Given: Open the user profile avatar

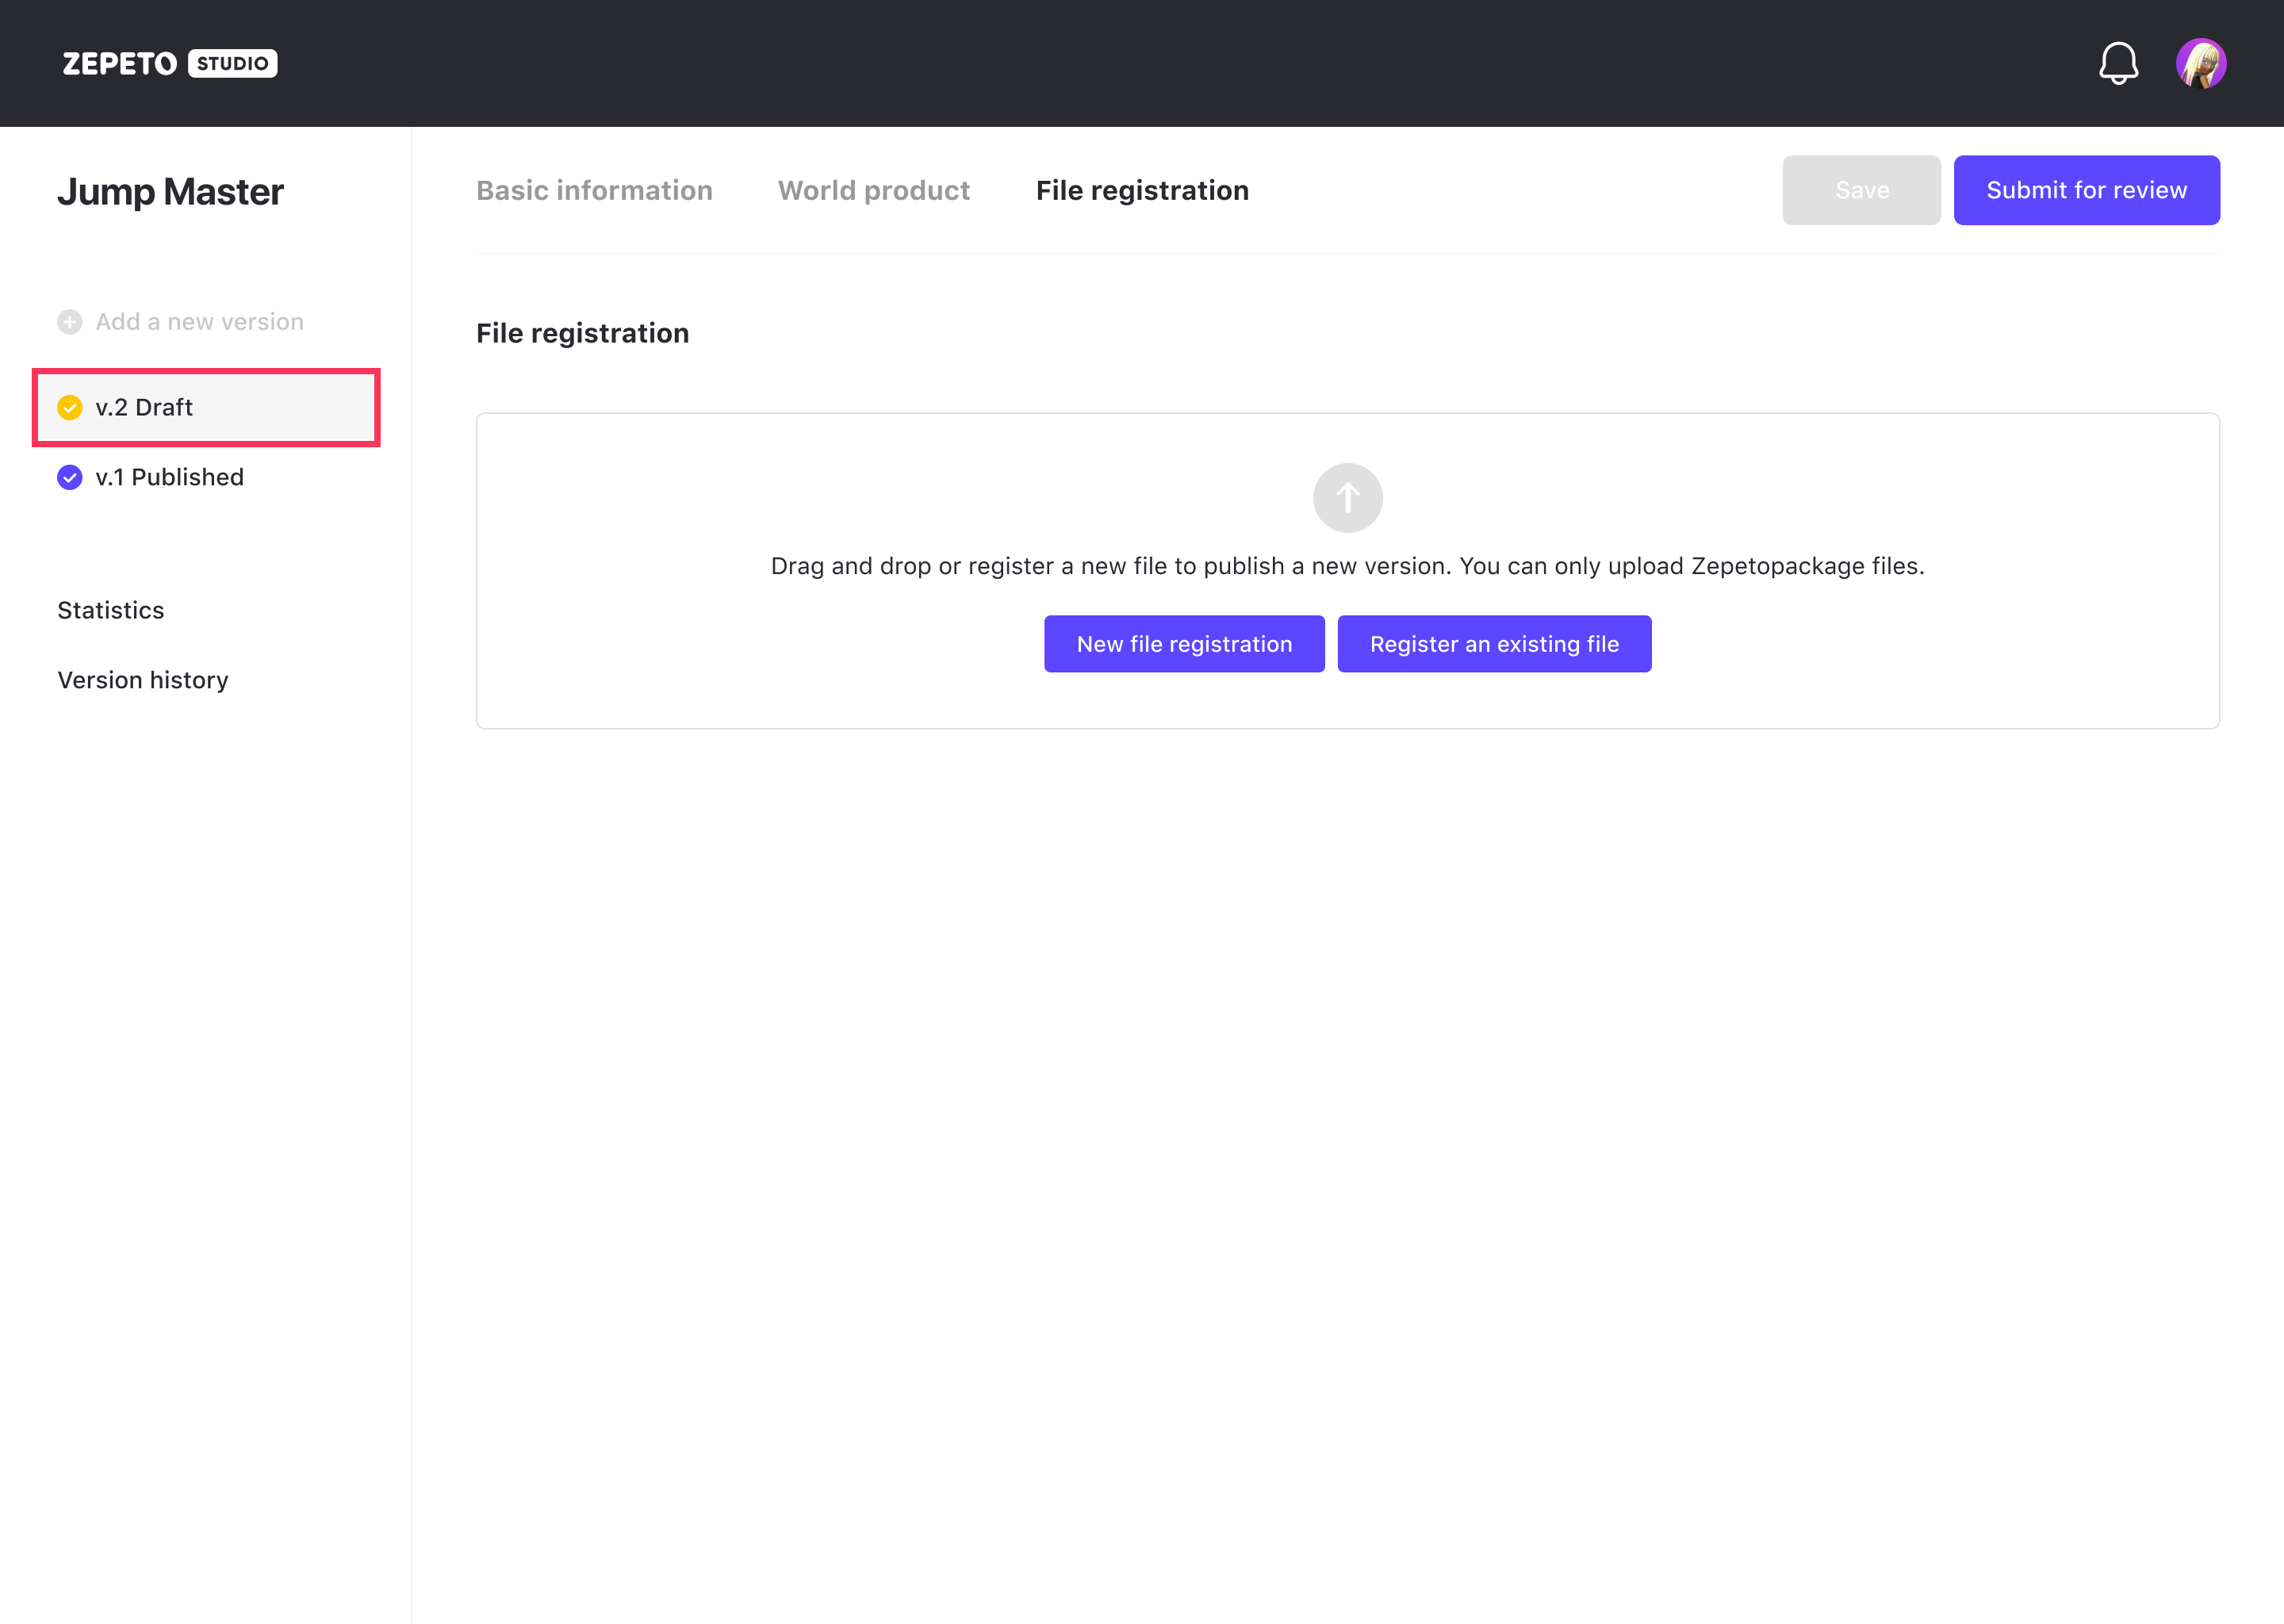Looking at the screenshot, I should 2200,63.
